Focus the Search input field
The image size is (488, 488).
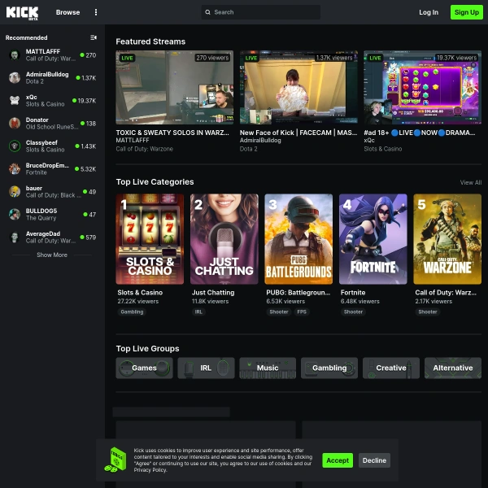point(260,12)
